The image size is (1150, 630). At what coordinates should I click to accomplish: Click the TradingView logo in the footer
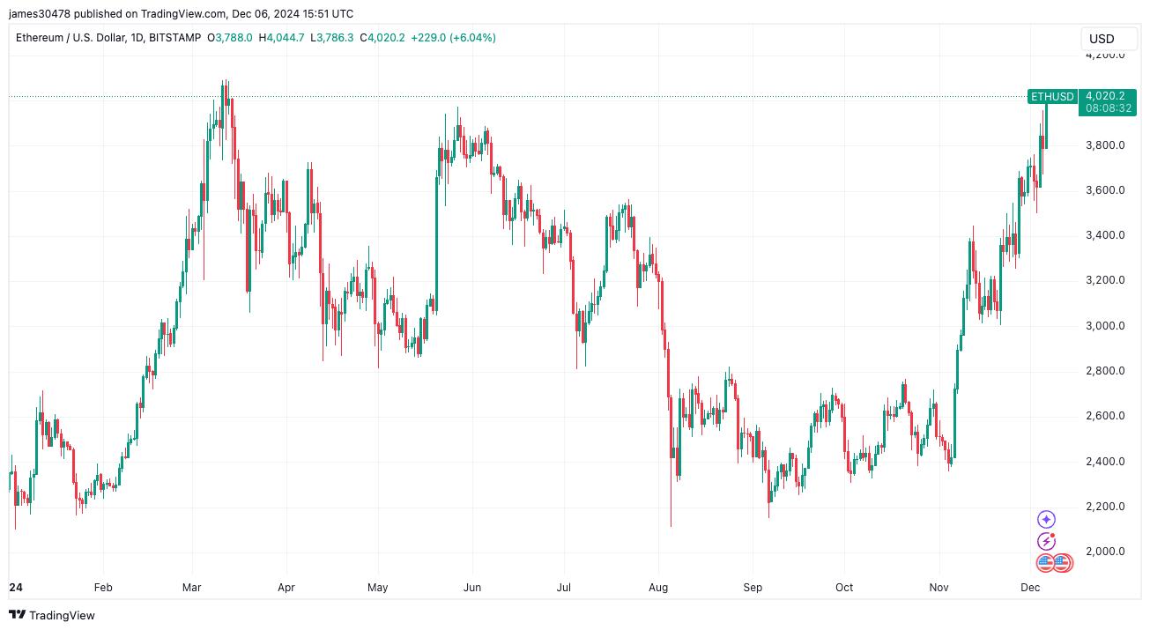coord(53,615)
